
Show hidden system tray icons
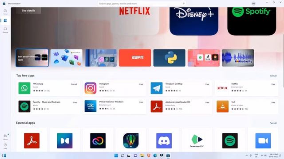pyautogui.click(x=247, y=155)
